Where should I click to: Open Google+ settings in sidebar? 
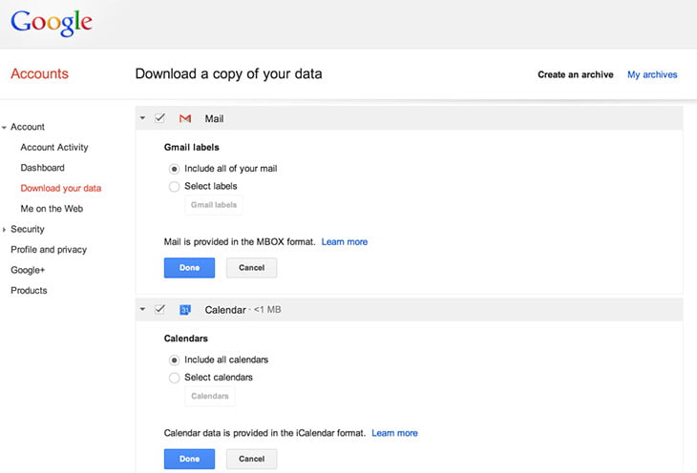click(x=28, y=270)
